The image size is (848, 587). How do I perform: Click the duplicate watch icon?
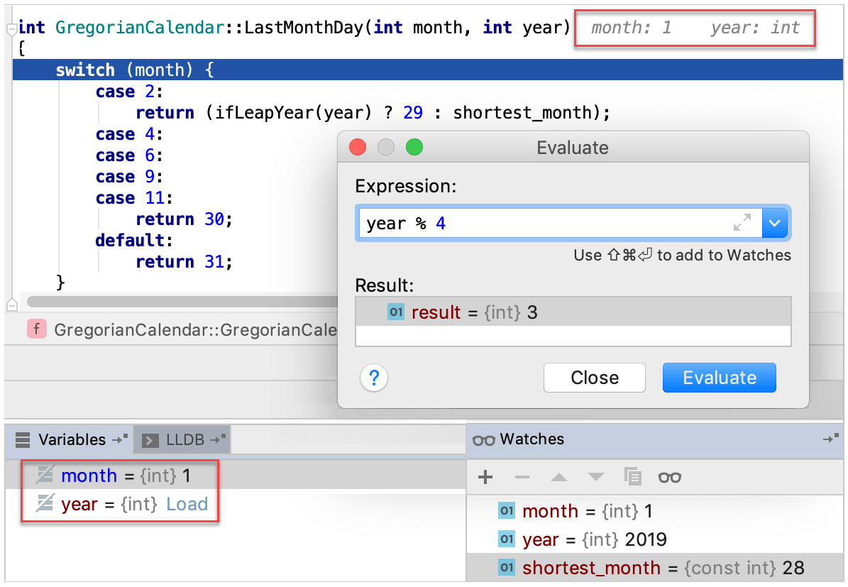pos(632,477)
